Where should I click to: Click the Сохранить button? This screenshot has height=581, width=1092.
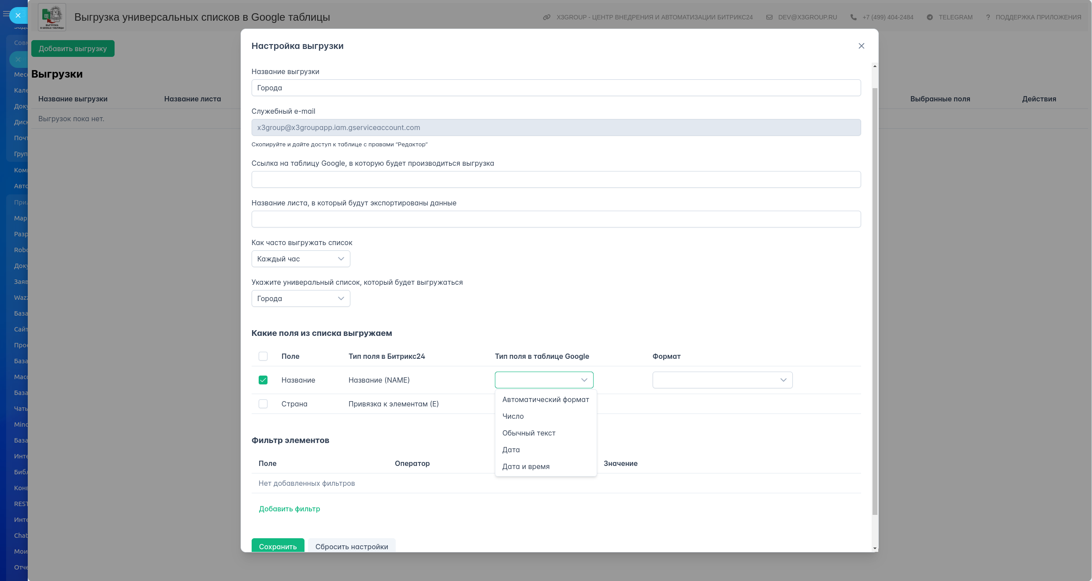point(278,546)
